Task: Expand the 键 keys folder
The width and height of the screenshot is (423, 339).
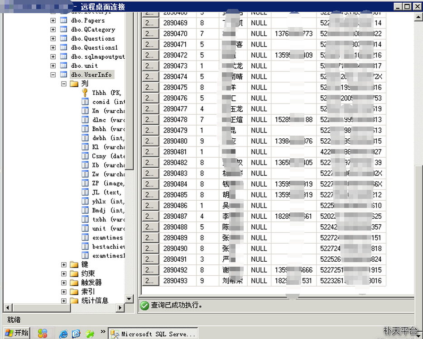Action: point(64,264)
